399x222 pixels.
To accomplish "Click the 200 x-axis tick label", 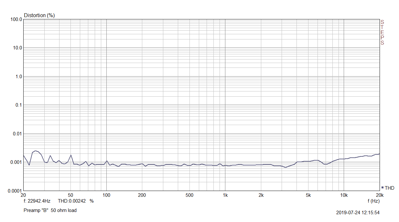I will [x=142, y=195].
